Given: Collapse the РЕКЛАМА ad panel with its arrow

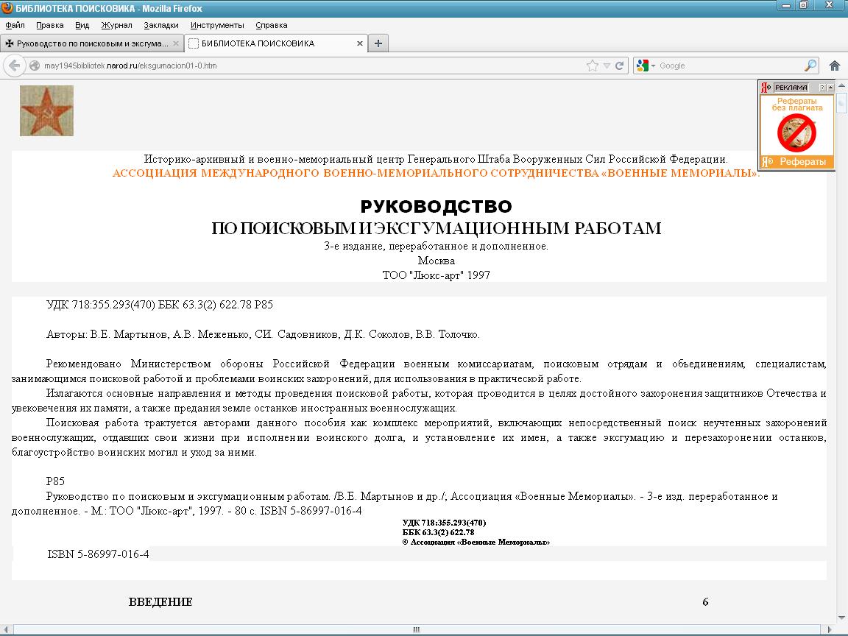Looking at the screenshot, I should [831, 88].
